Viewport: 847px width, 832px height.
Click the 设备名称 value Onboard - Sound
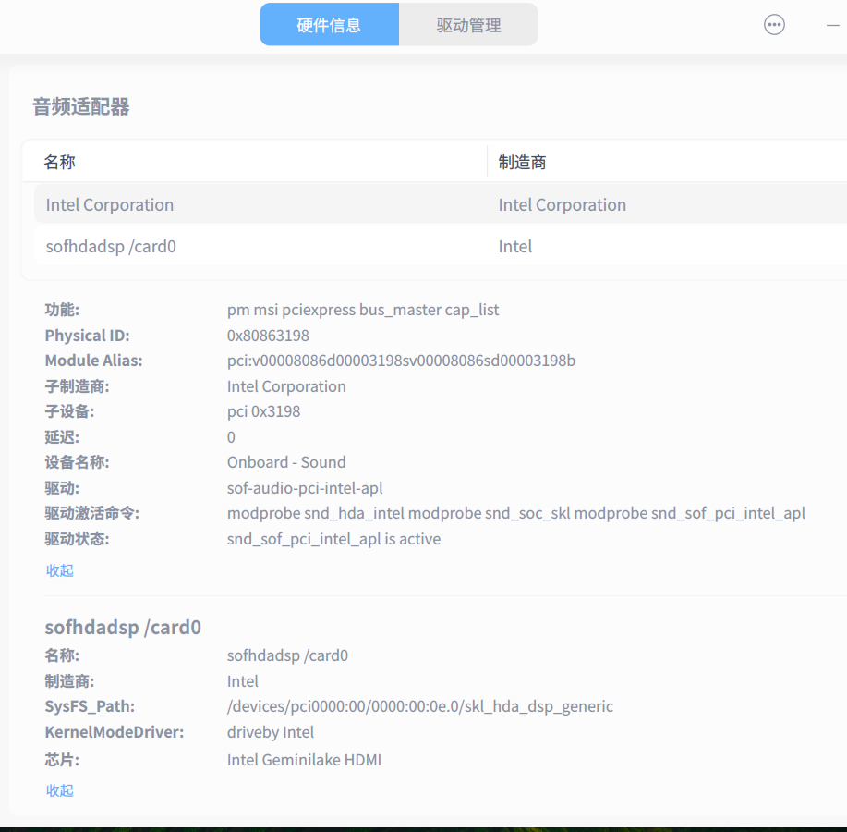[286, 462]
